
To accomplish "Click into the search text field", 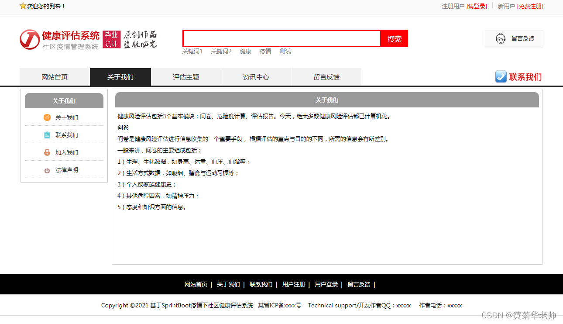I will point(282,38).
